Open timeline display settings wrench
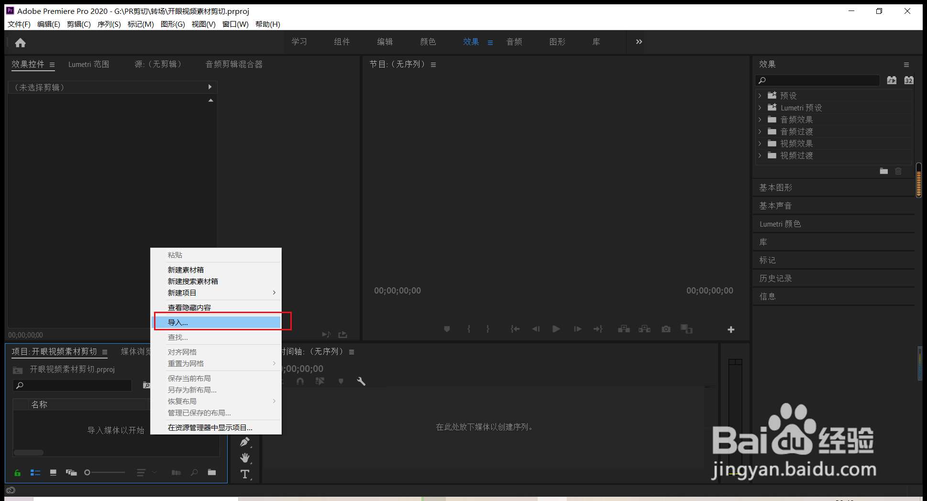The height and width of the screenshot is (501, 927). point(361,381)
